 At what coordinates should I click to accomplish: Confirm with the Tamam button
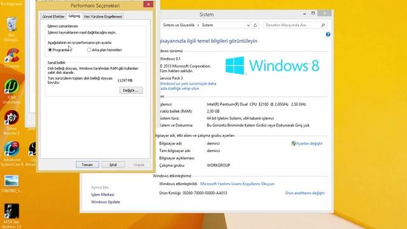click(88, 165)
